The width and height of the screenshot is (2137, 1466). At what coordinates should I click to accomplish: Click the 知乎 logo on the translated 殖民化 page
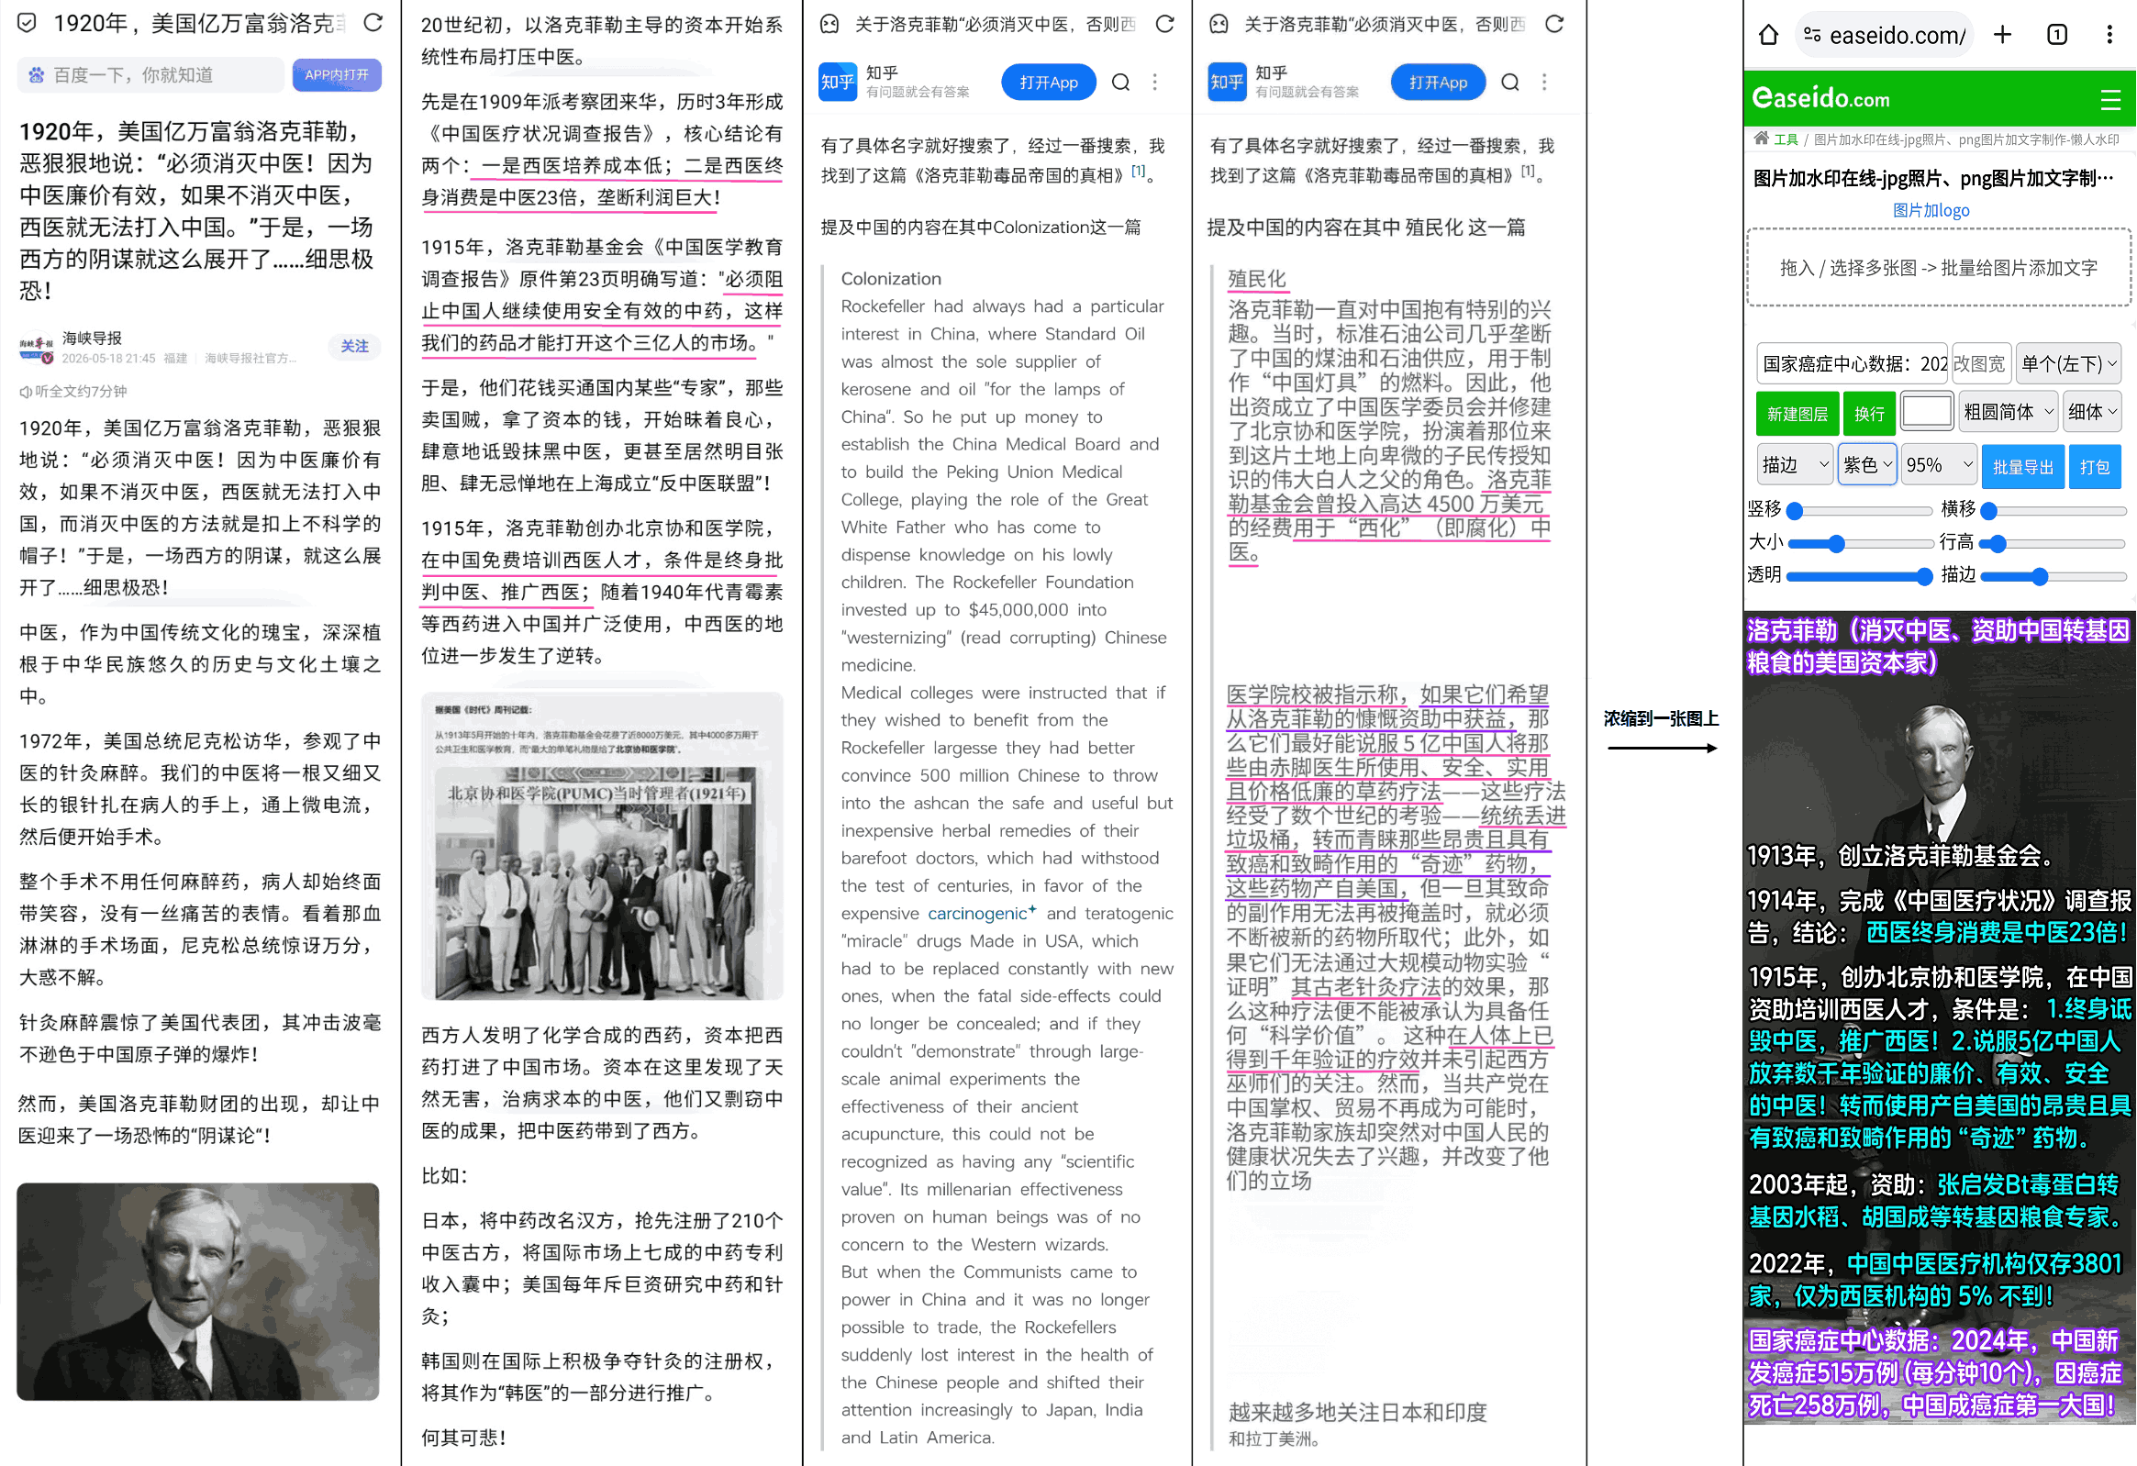(x=1227, y=82)
